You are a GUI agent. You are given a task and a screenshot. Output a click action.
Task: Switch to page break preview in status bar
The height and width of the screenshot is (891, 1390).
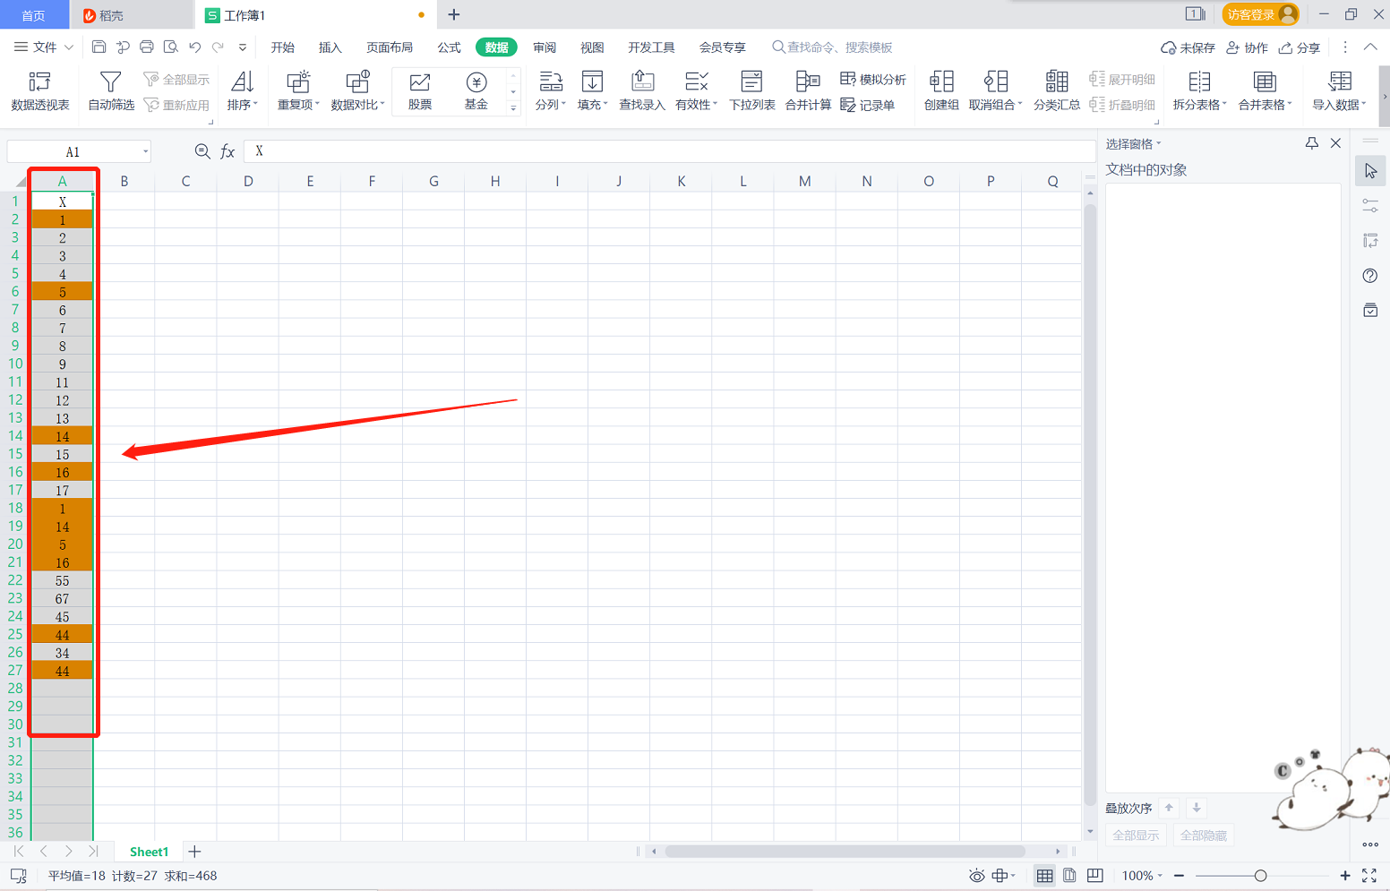(x=1094, y=876)
